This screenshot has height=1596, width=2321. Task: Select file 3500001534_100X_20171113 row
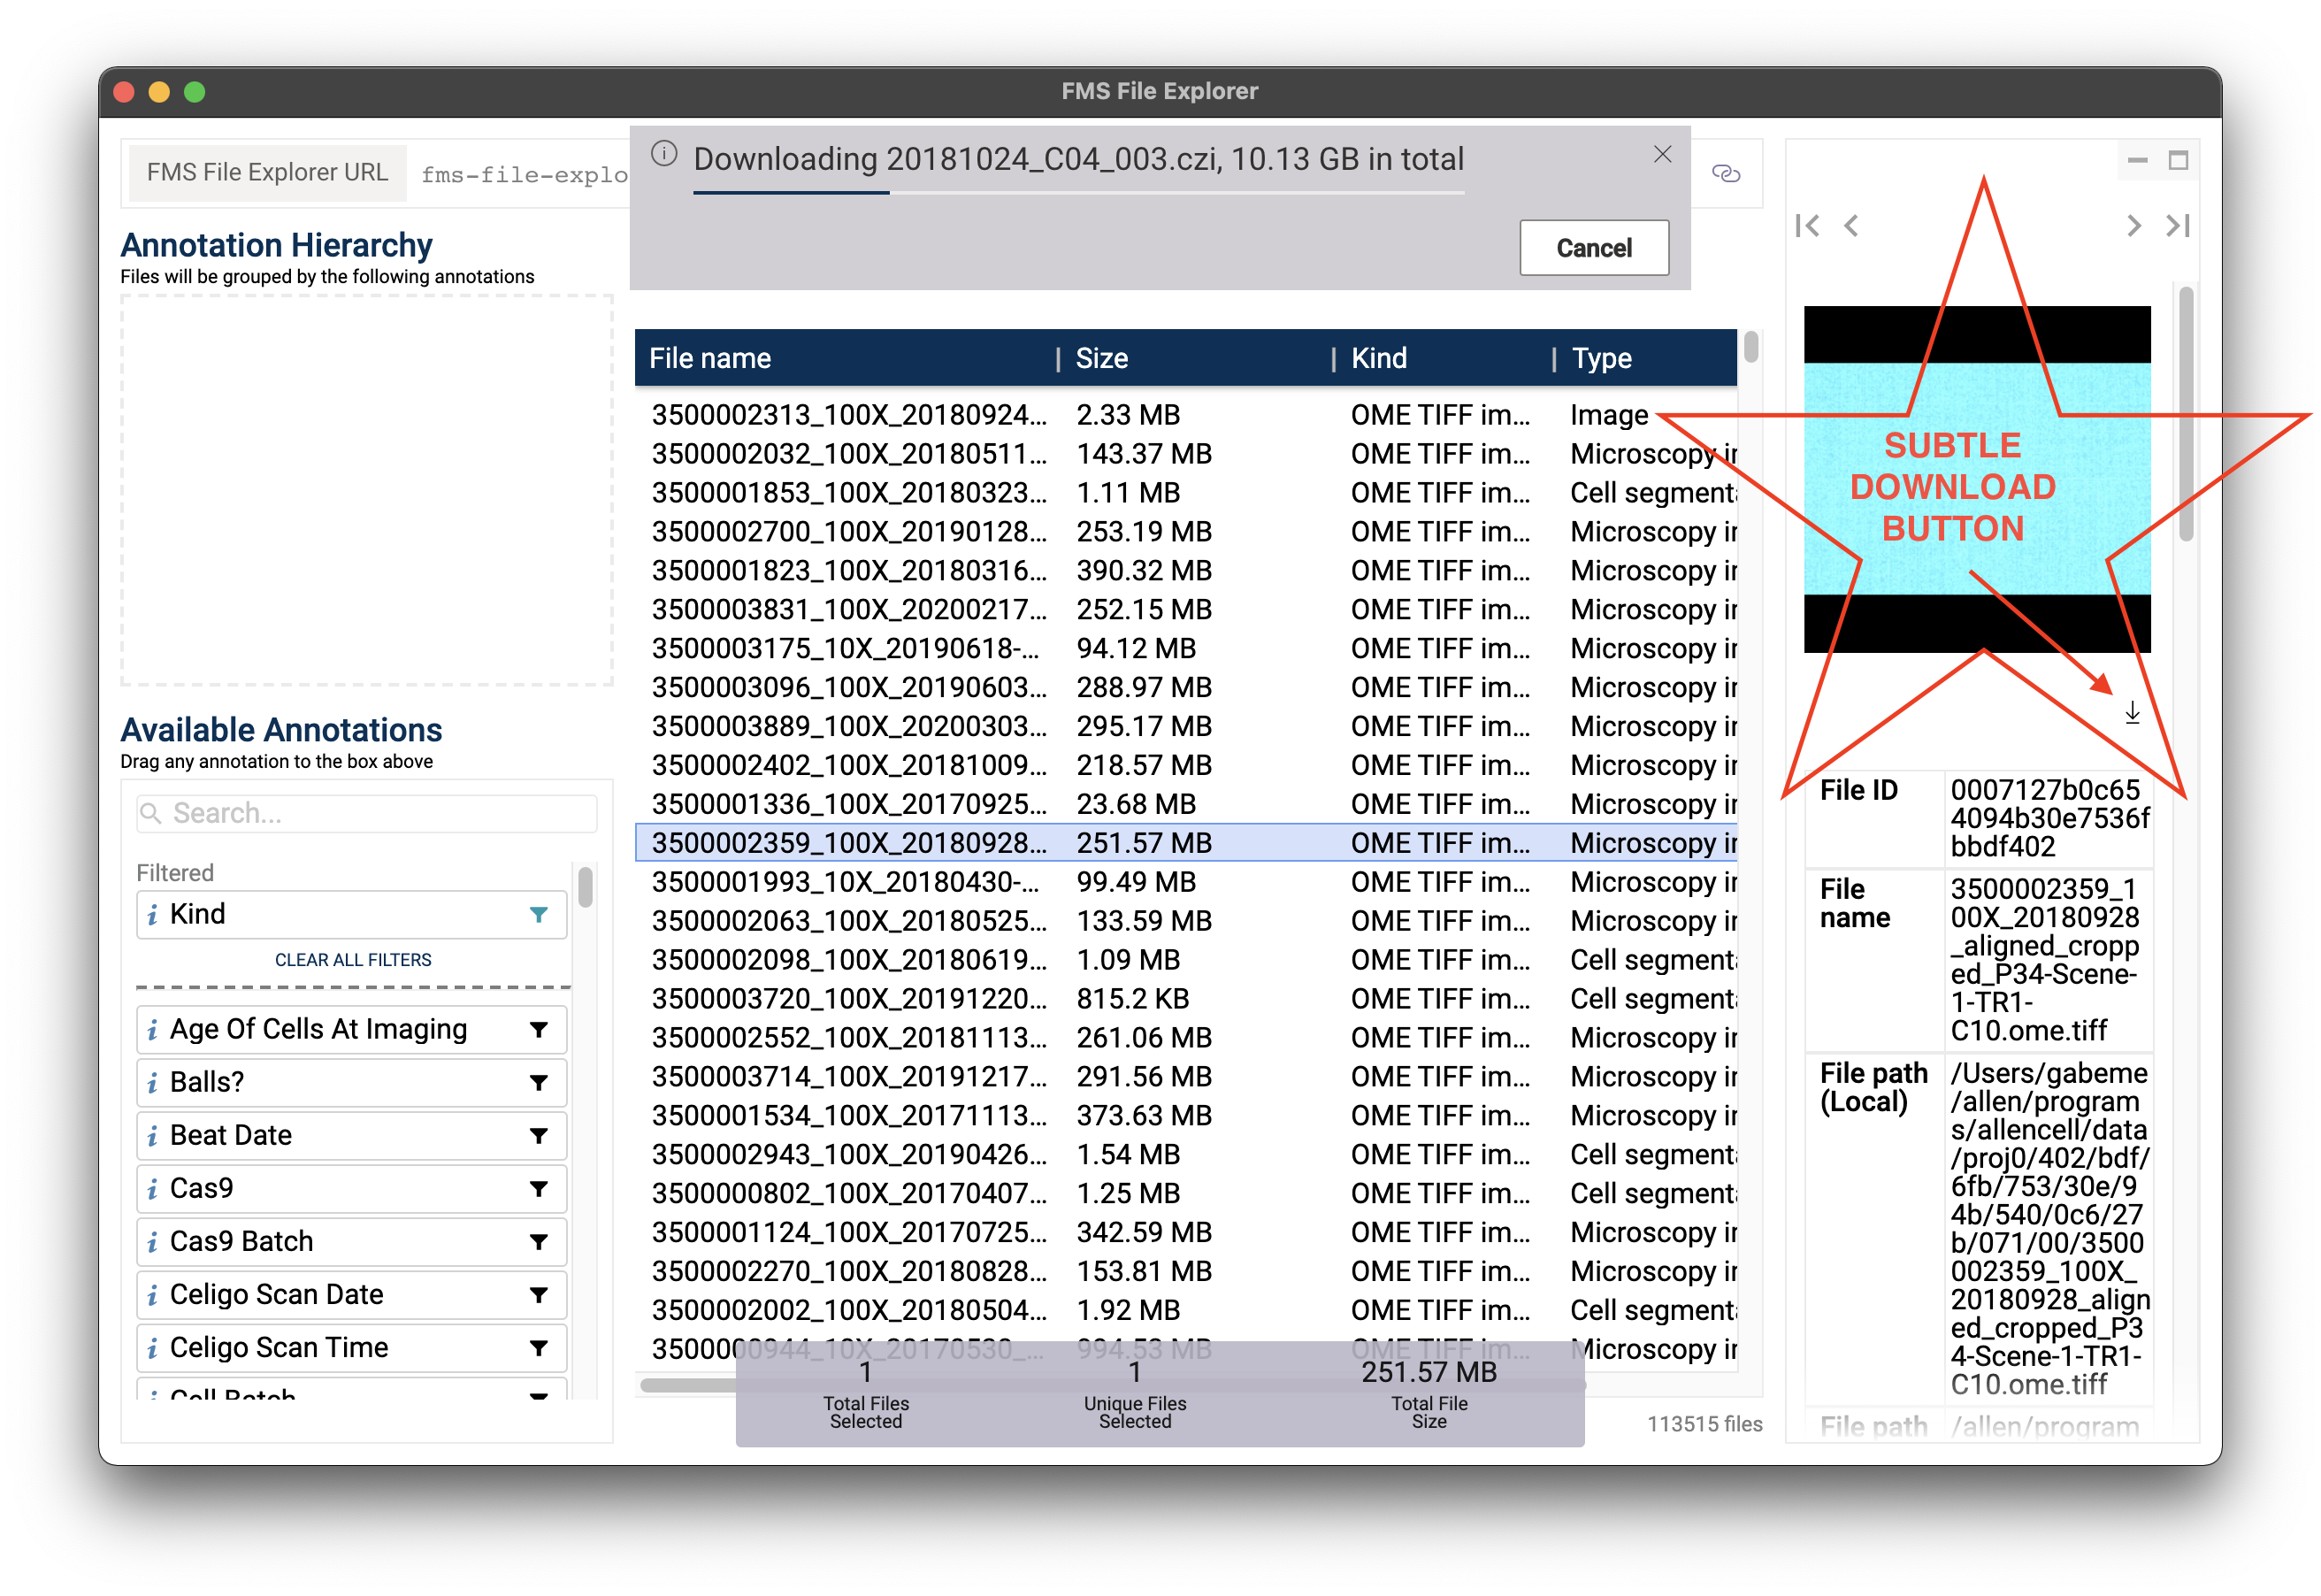tap(1185, 1116)
